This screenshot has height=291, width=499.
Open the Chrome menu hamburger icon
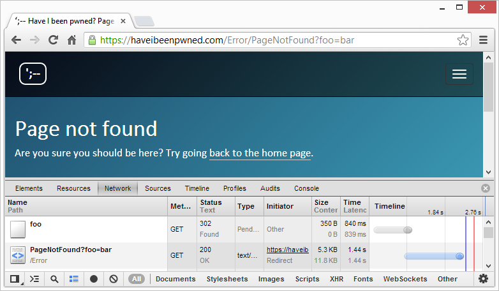[484, 40]
